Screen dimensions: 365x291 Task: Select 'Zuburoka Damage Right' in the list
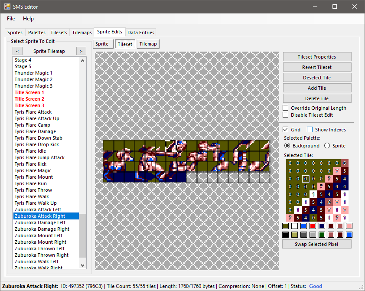46,229
